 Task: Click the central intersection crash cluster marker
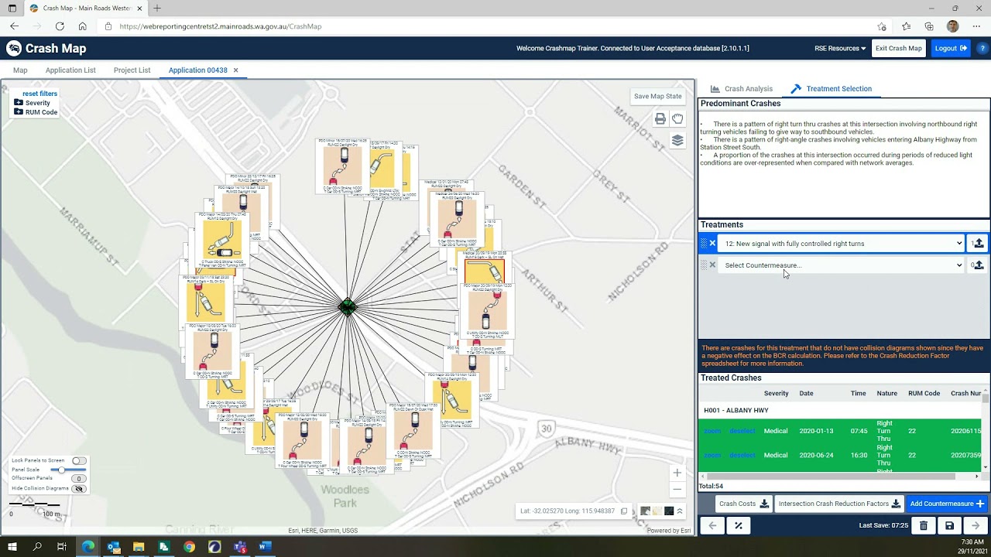[x=348, y=307]
